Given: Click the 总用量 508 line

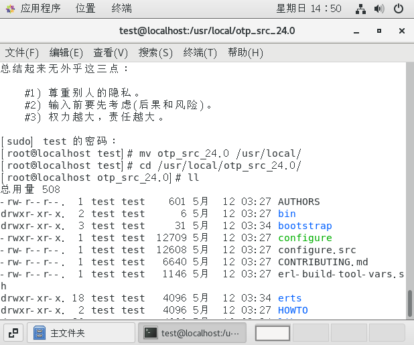Looking at the screenshot, I should click(x=30, y=190).
